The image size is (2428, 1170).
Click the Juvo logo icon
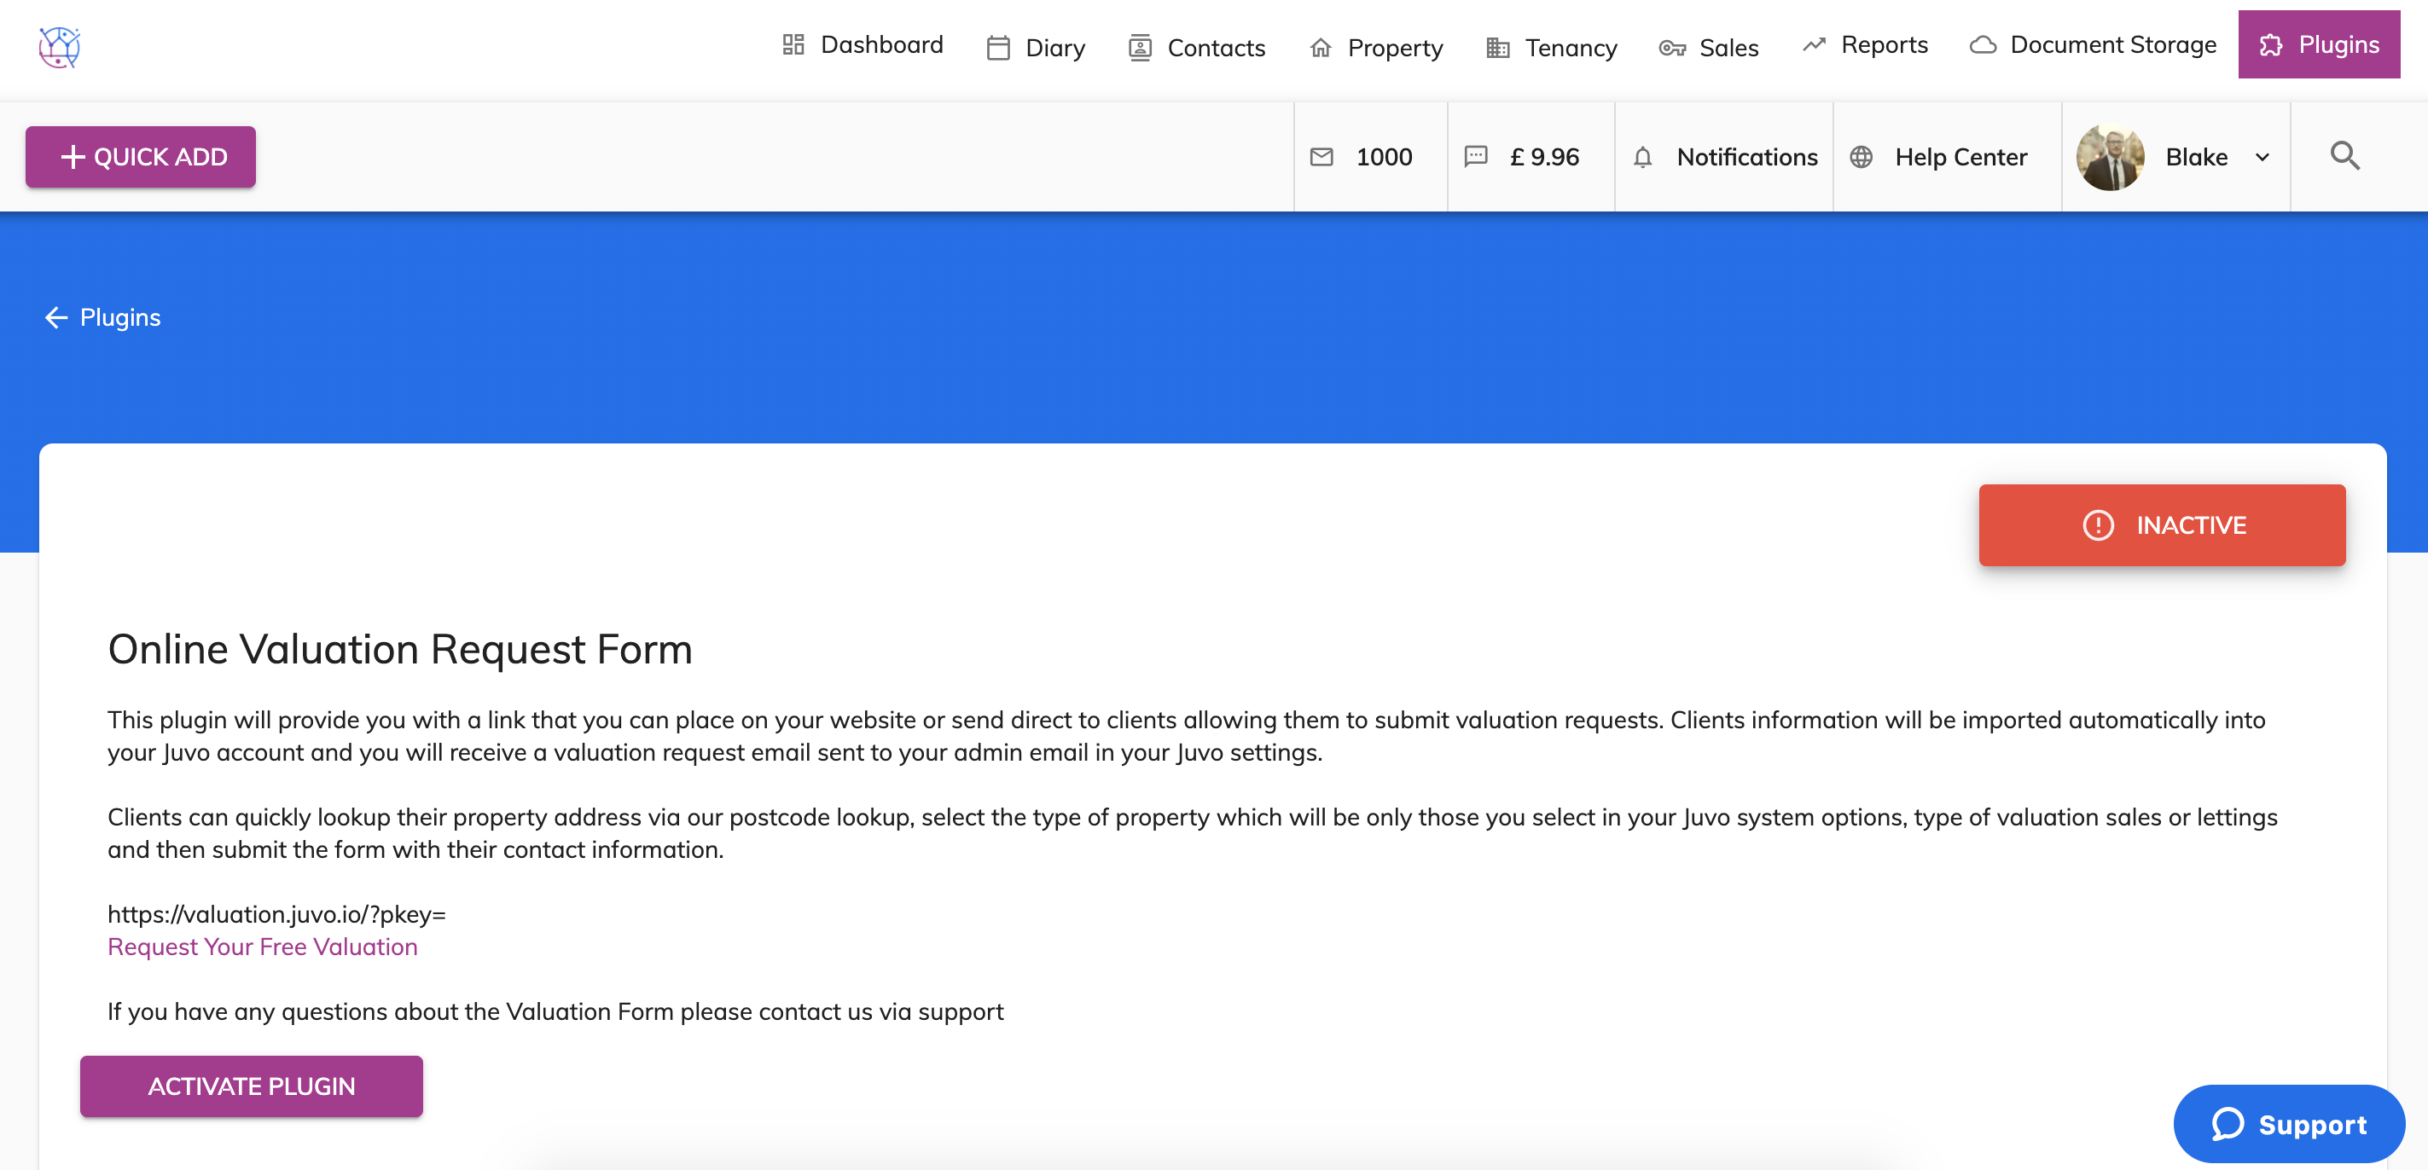tap(60, 47)
